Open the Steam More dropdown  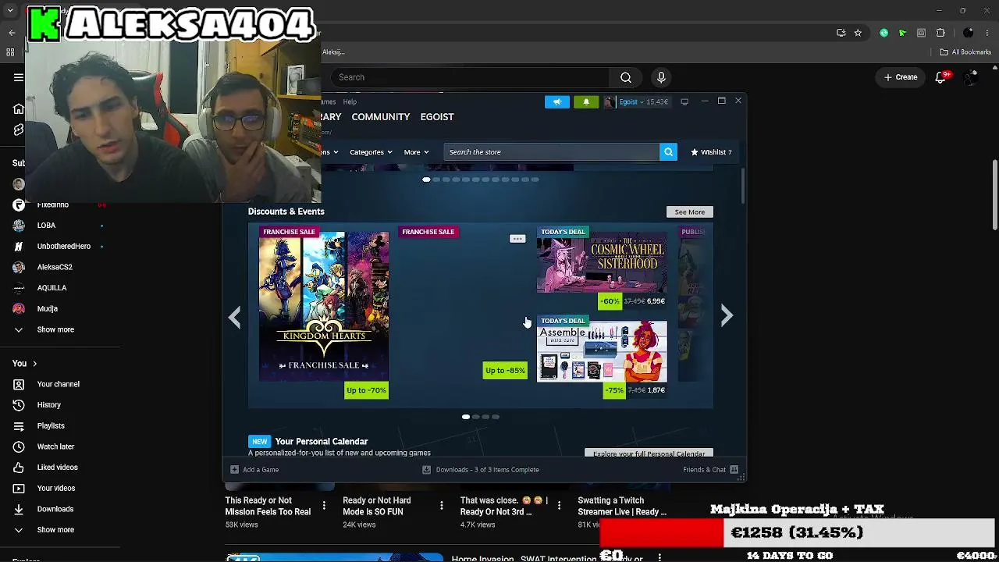416,152
